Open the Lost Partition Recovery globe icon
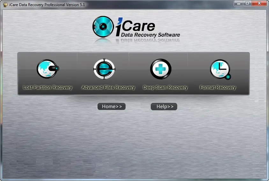Viewport: 269px width, 181px height. (x=48, y=69)
